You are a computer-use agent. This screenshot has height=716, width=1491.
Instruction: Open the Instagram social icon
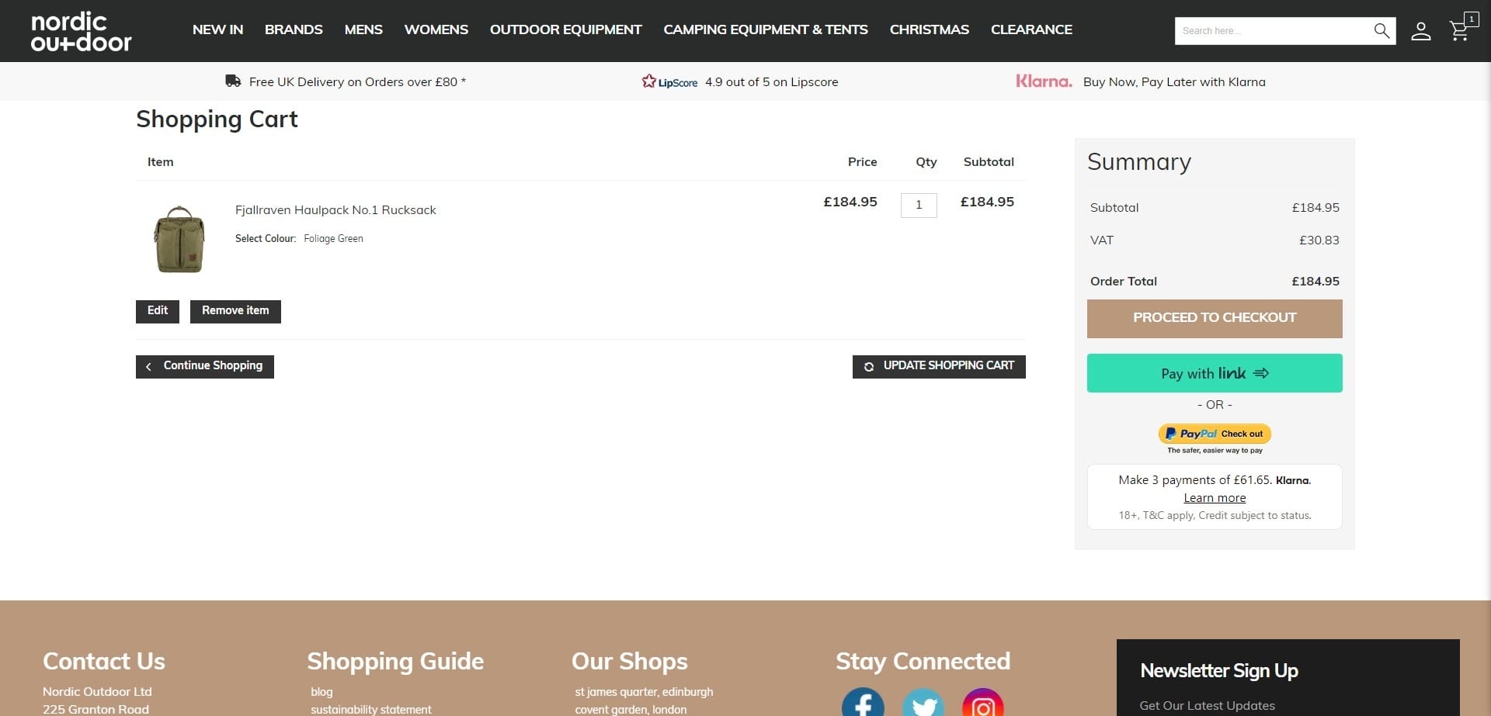(983, 704)
